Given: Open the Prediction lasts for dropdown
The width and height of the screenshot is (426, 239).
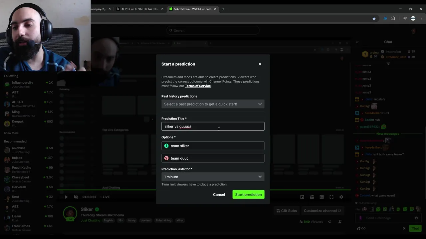Looking at the screenshot, I should click(x=213, y=177).
